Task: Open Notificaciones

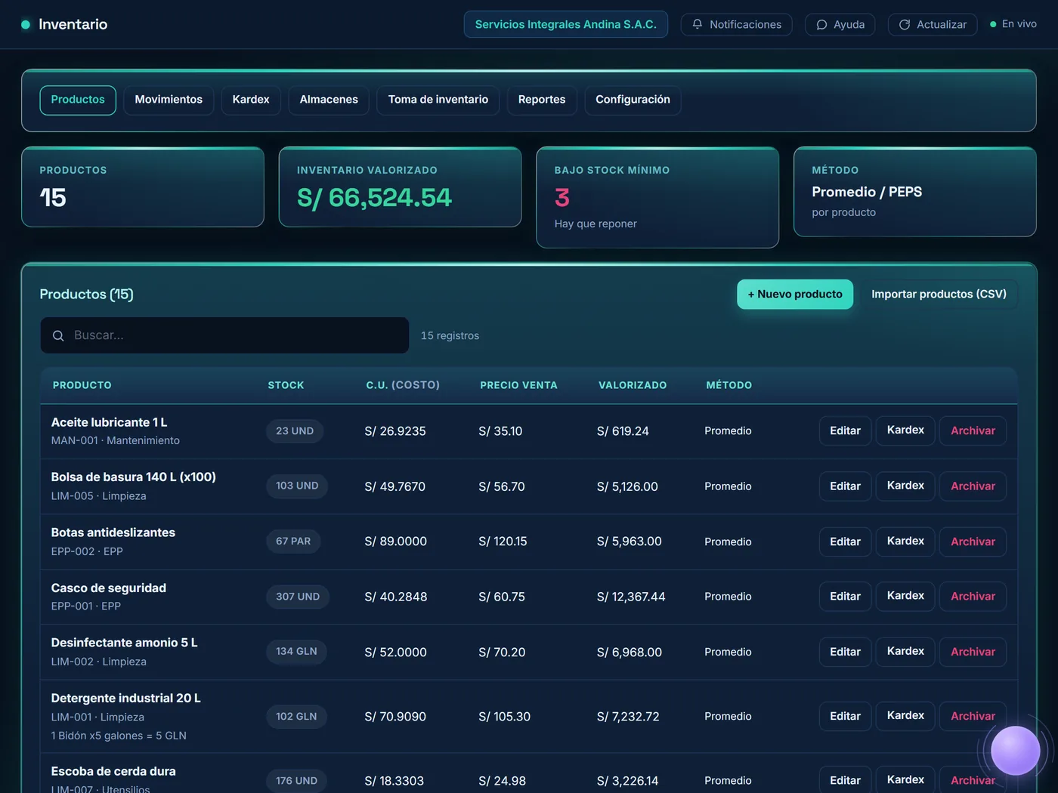Action: [736, 24]
